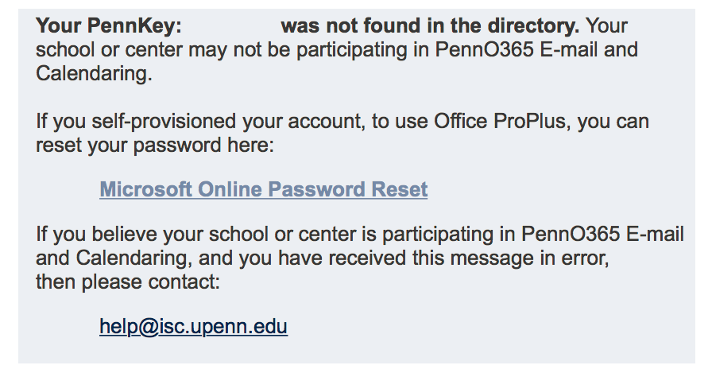Click 'Calendaring.' ending the first paragraph
Image resolution: width=712 pixels, height=373 pixels.
click(x=94, y=75)
